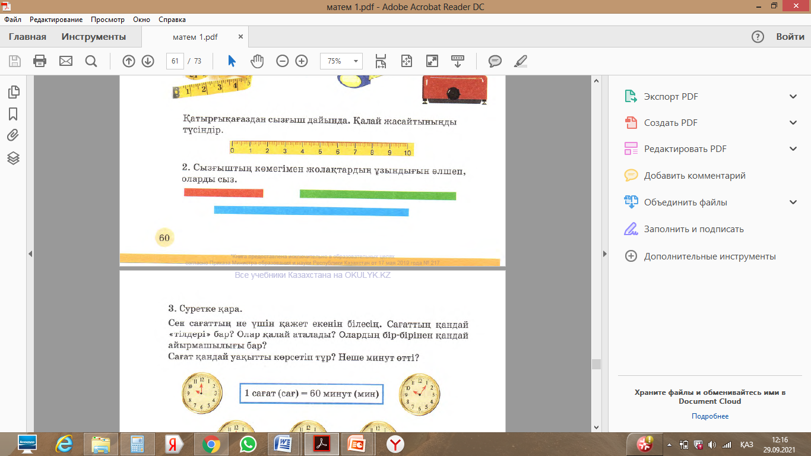Click the fit to window width icon
811x456 pixels.
point(407,61)
